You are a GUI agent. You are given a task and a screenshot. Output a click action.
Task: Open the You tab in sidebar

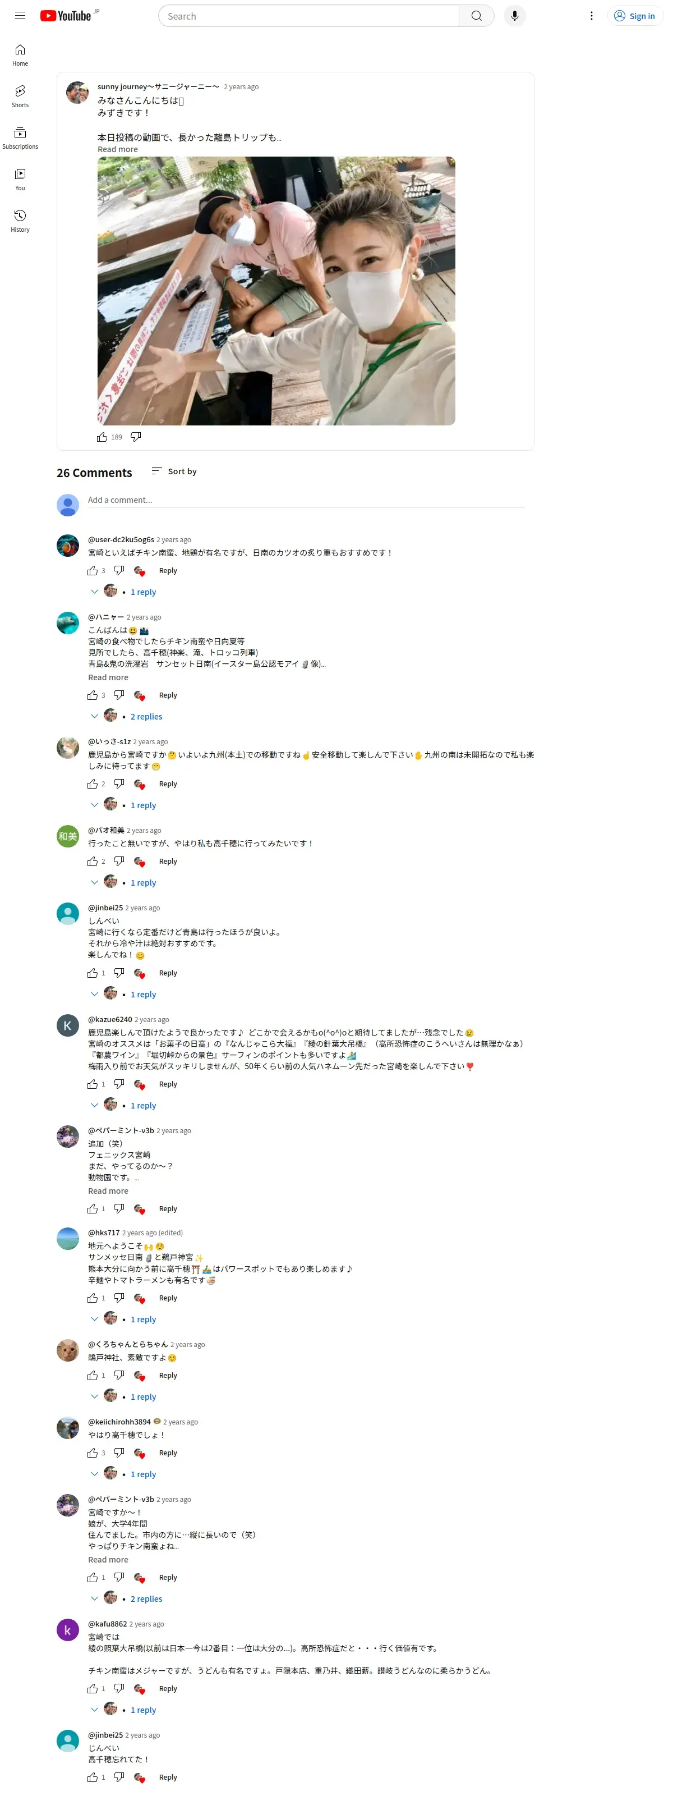[x=20, y=180]
